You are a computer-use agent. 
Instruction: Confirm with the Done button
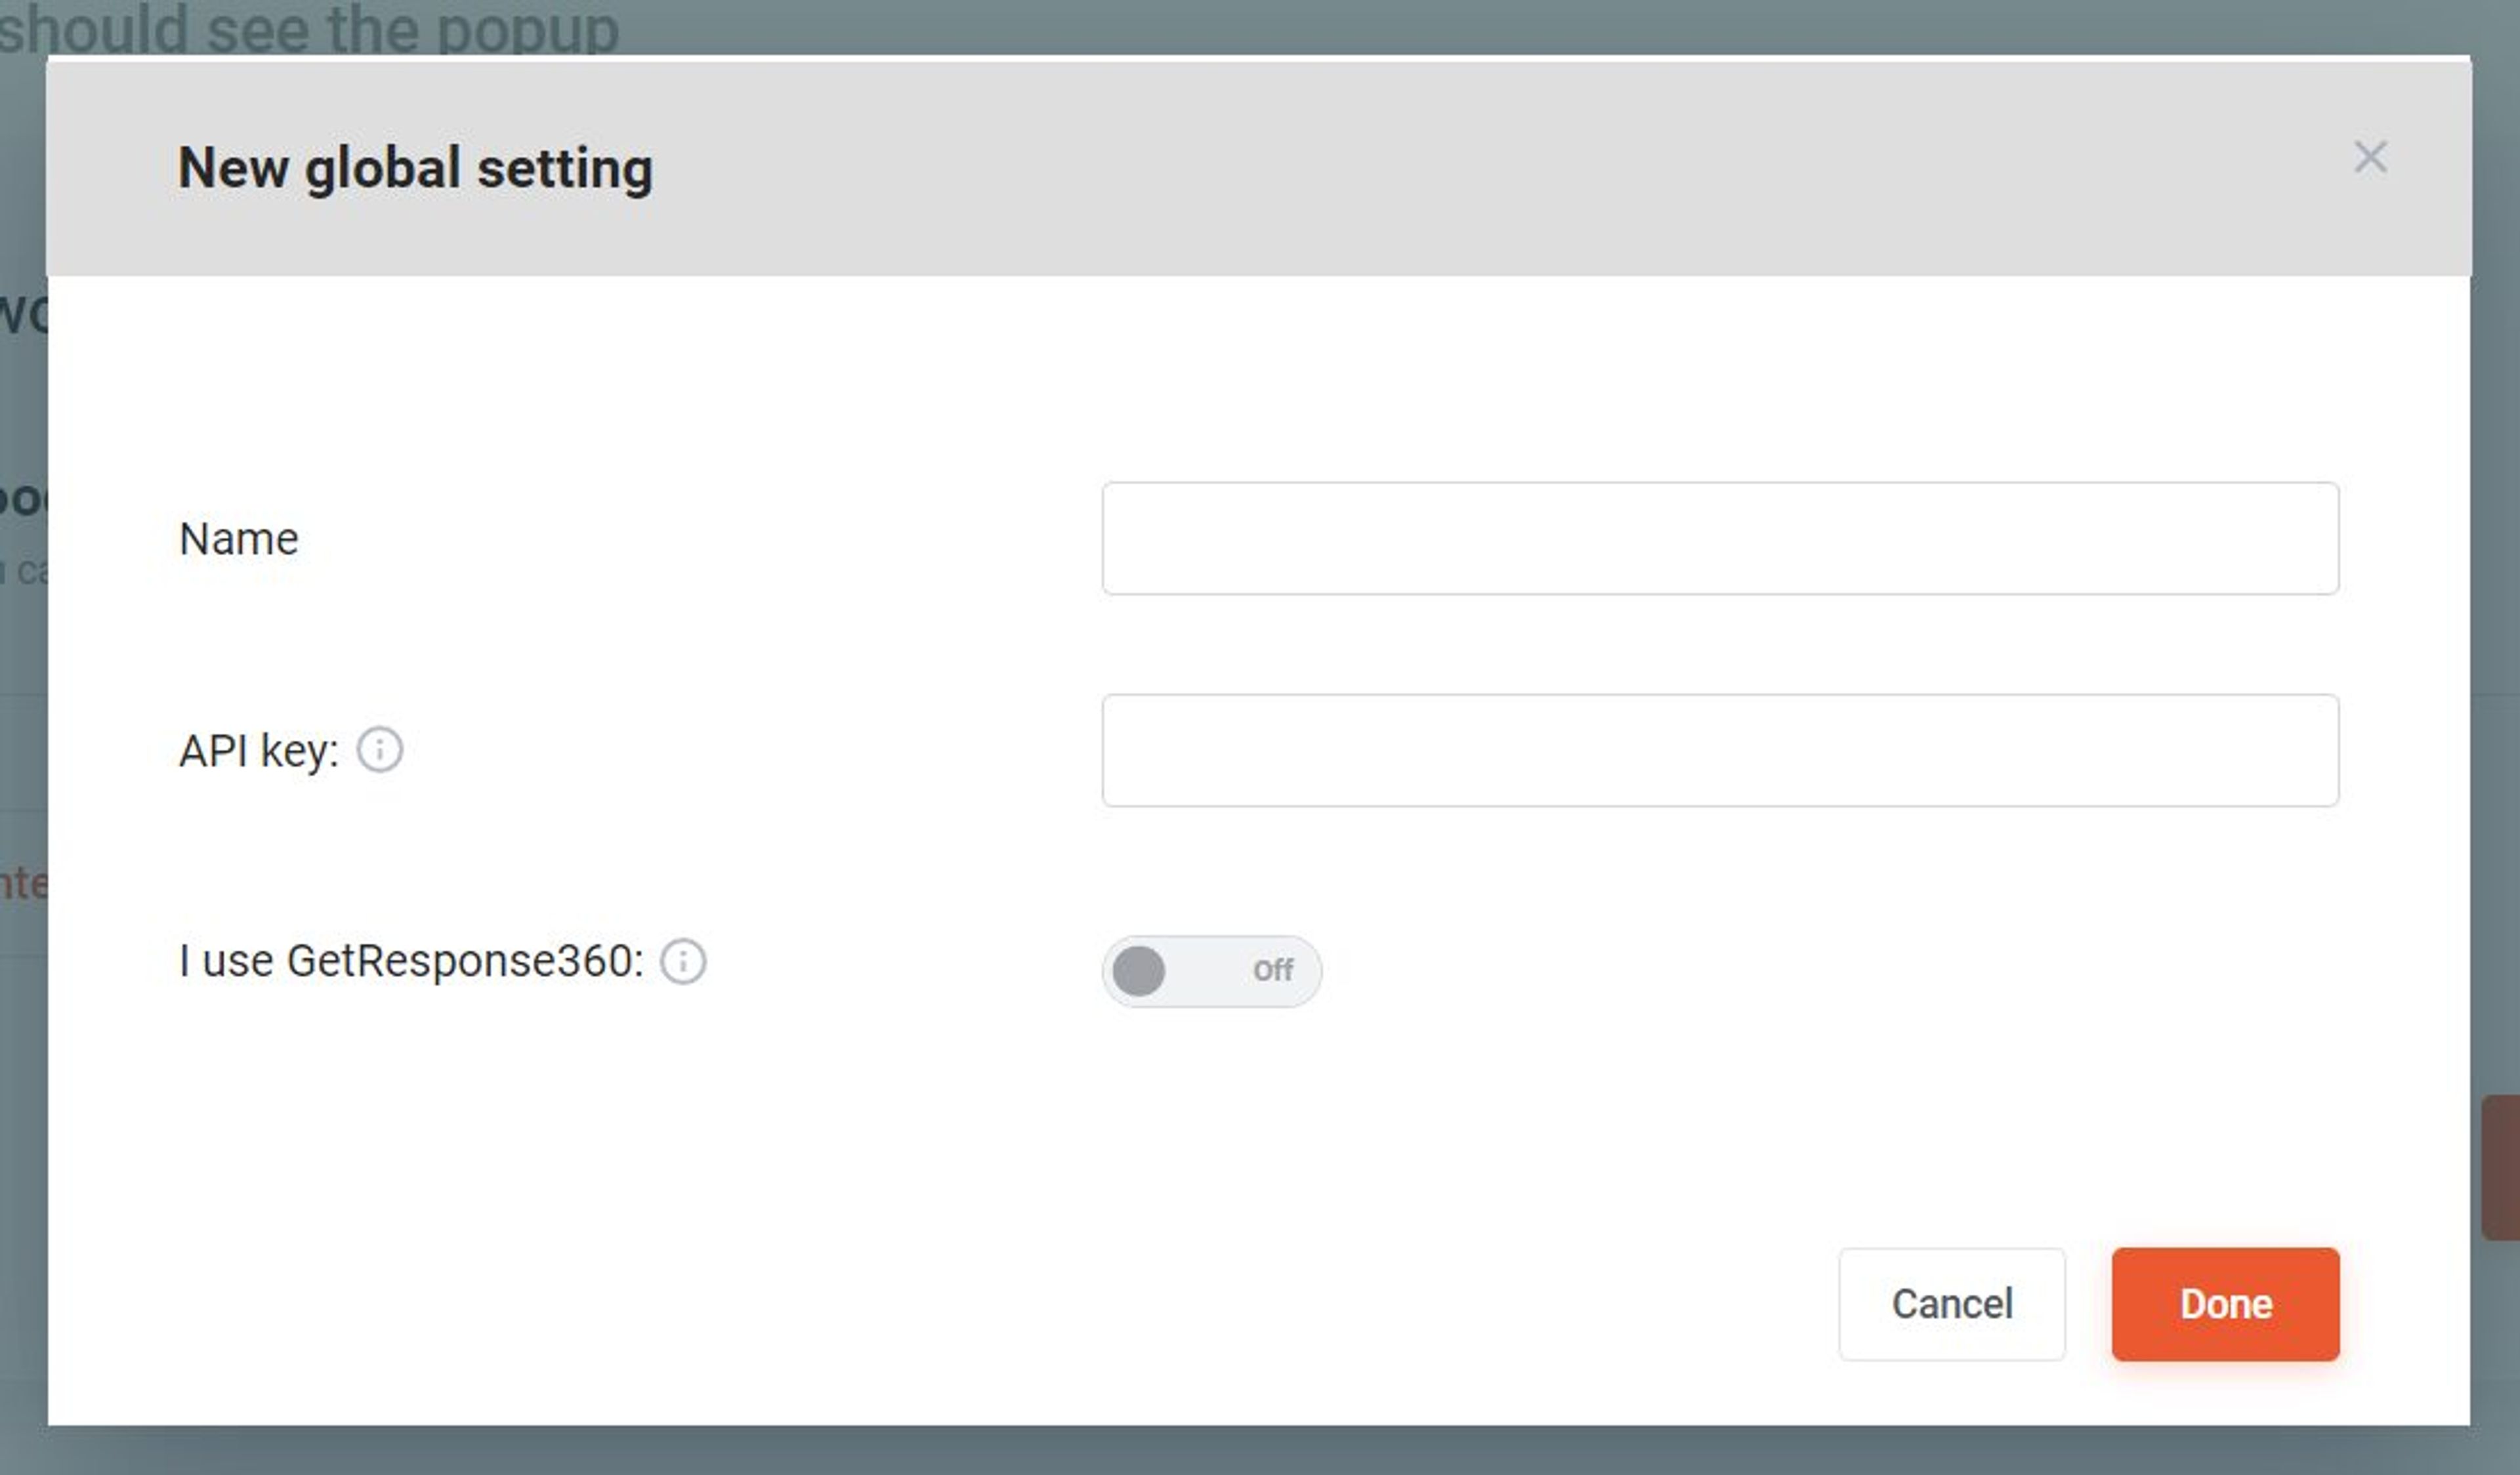click(x=2225, y=1304)
